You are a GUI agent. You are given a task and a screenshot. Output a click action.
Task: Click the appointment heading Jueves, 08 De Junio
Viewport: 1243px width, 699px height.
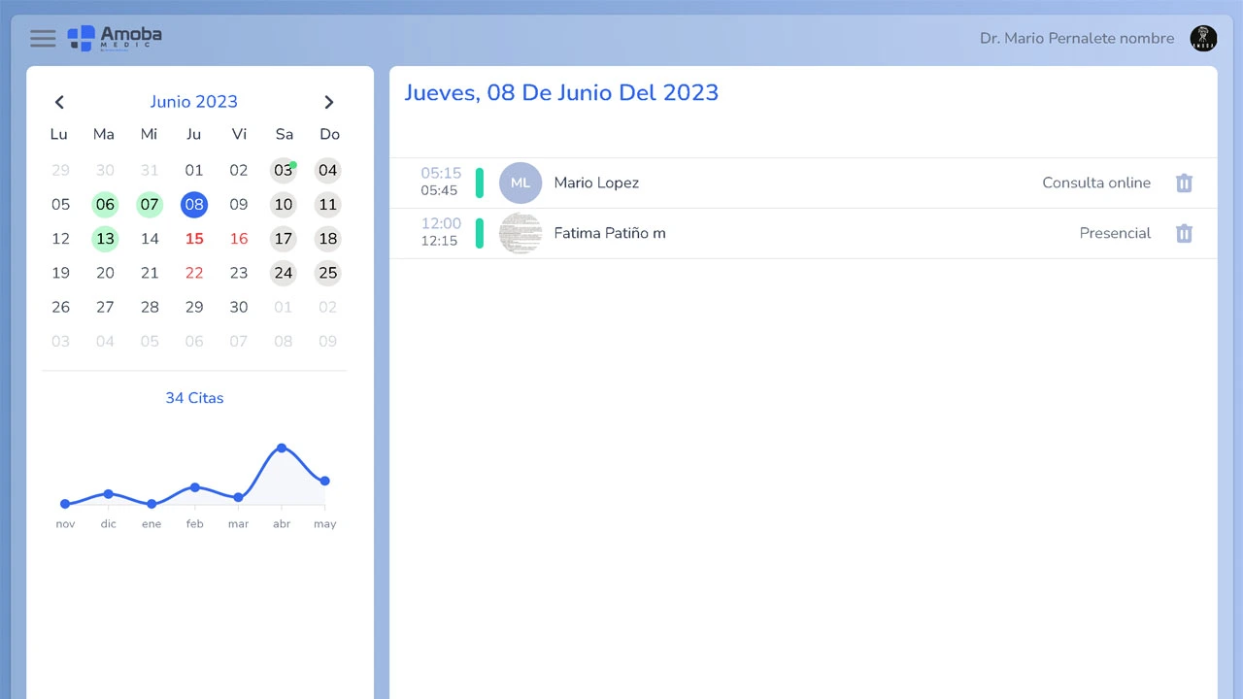click(x=560, y=93)
